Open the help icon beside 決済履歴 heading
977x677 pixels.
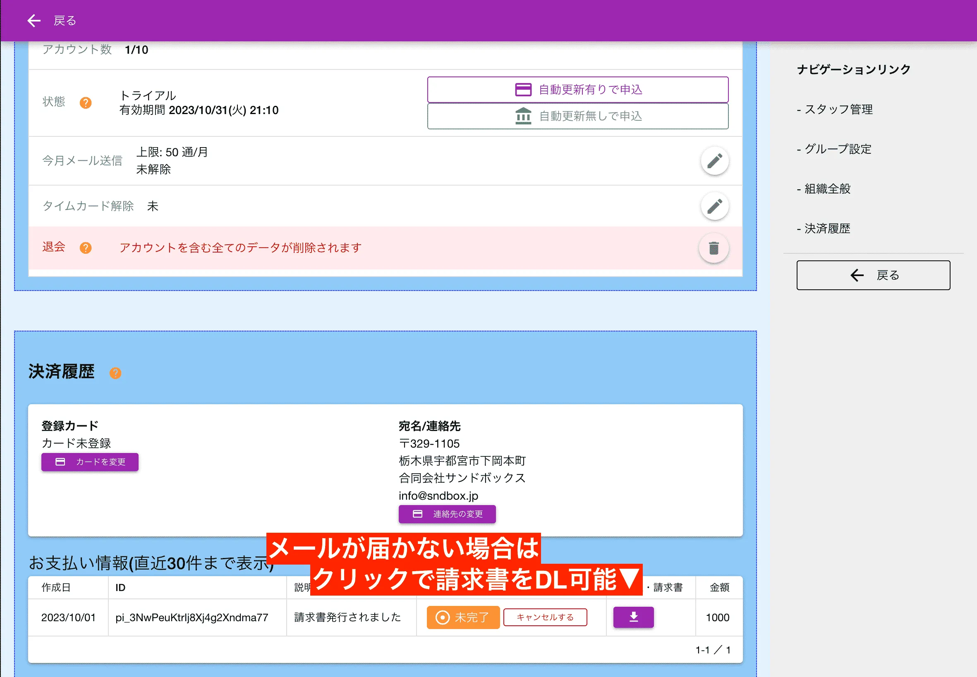tap(115, 373)
